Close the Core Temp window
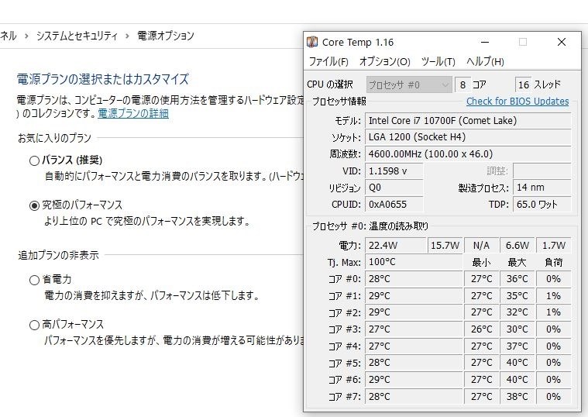 pos(562,43)
